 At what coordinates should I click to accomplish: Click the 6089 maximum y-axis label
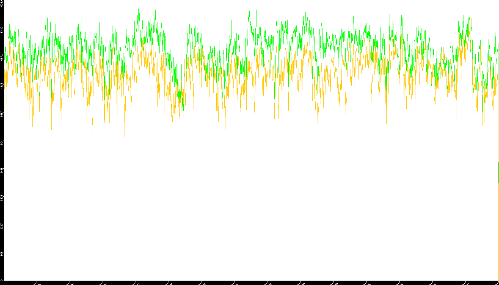pos(2,3)
